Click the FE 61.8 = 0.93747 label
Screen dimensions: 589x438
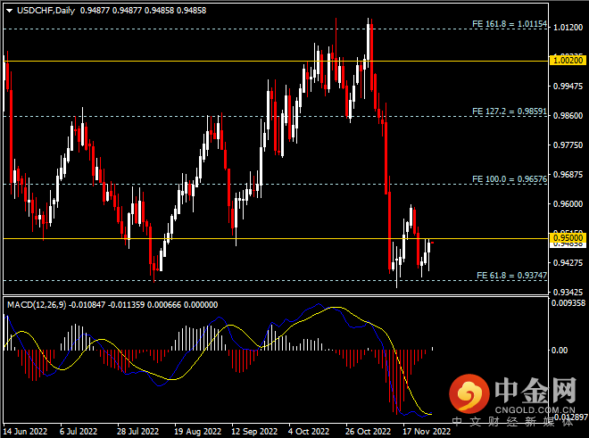[x=509, y=275]
